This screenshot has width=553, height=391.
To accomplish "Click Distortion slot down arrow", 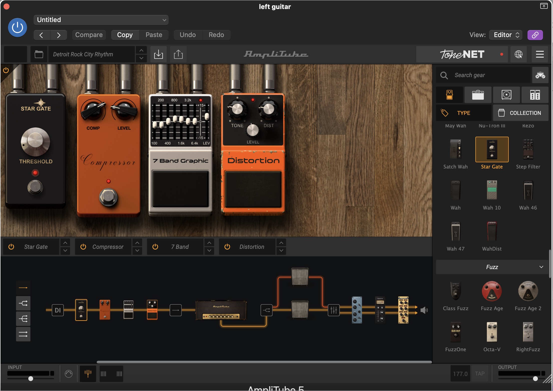I will pos(281,251).
